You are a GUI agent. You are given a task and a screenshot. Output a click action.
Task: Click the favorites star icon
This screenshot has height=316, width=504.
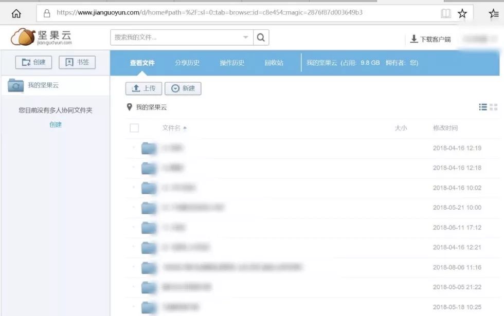pos(462,13)
